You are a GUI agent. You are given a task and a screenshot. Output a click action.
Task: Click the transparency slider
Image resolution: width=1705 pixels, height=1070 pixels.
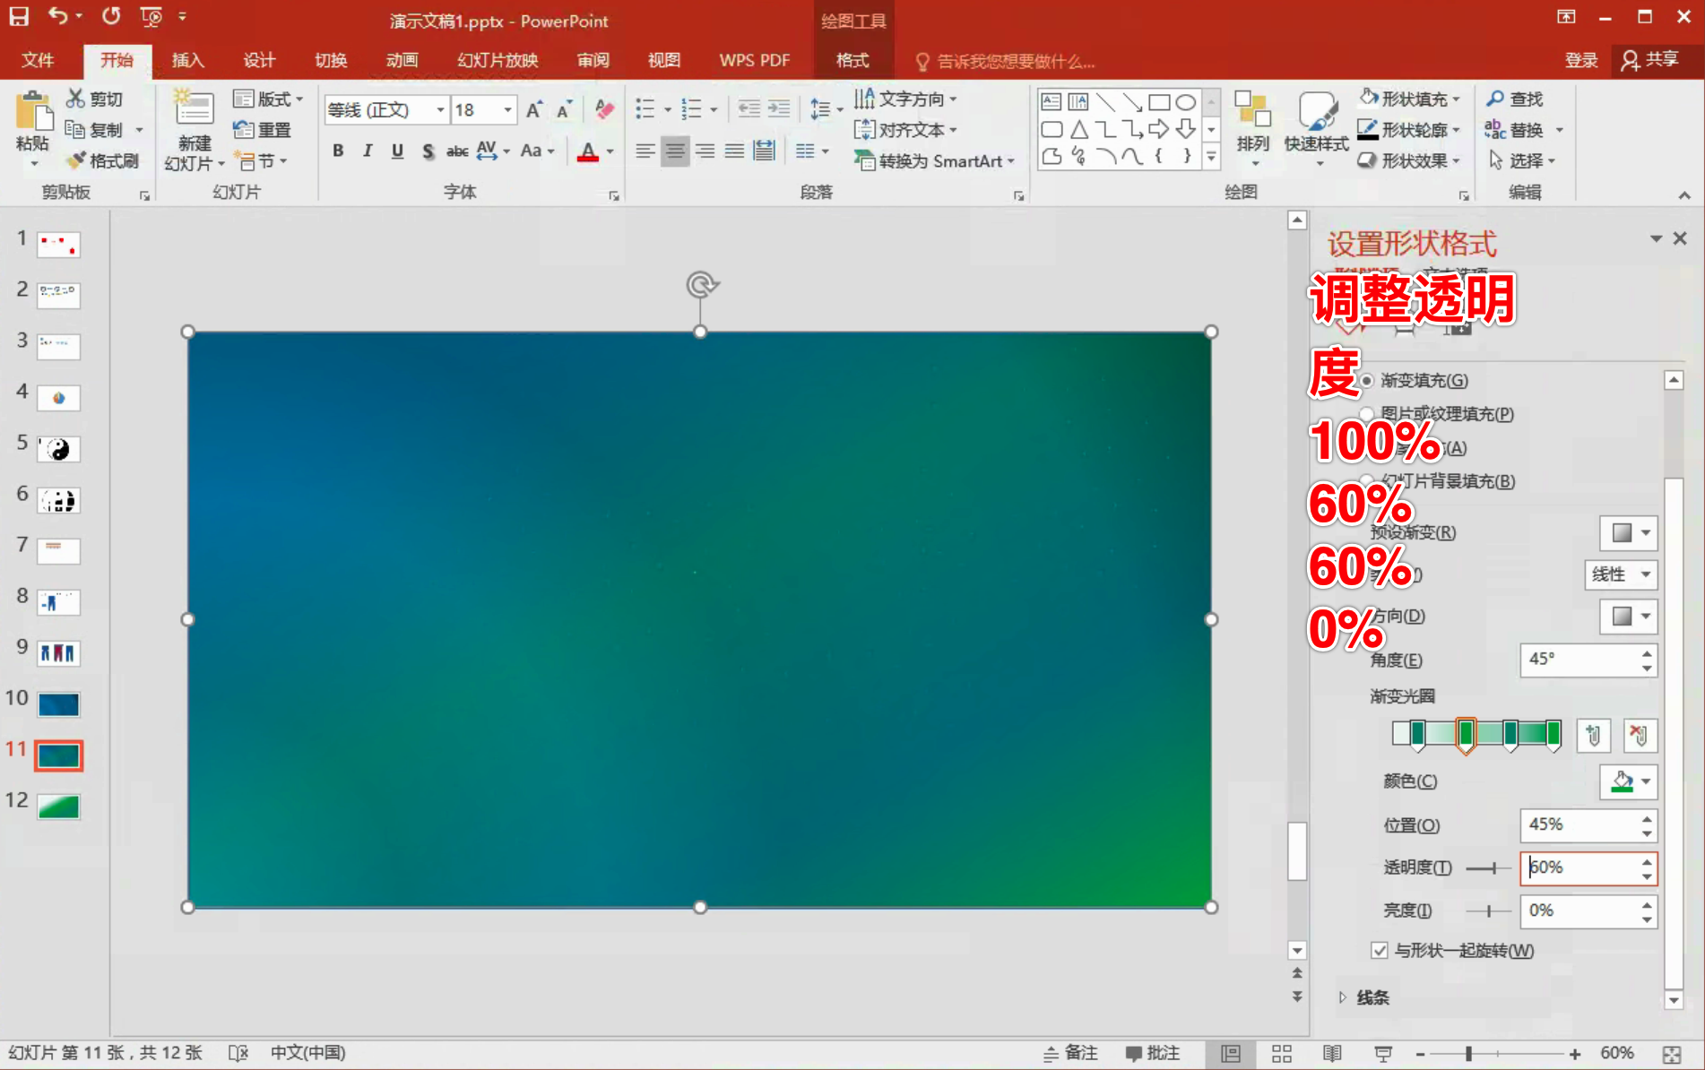(1487, 867)
